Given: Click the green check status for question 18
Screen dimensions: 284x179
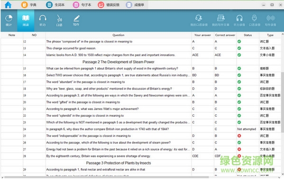Looking at the screenshot, I should [239, 89].
